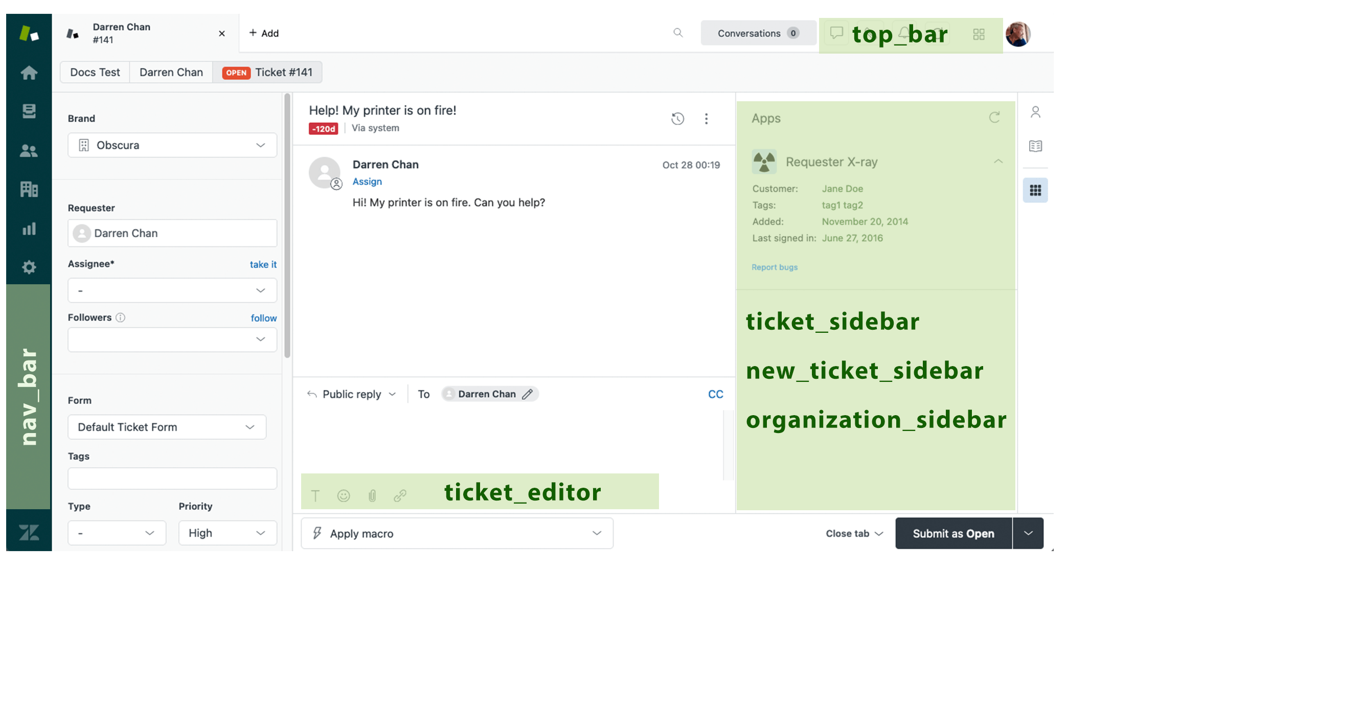The image size is (1362, 726).
Task: Click the search magnifier icon
Action: pyautogui.click(x=678, y=33)
